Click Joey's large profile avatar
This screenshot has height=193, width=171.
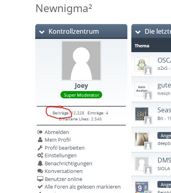pos(81,61)
